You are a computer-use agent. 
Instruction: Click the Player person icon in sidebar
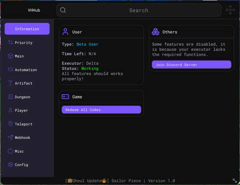(x=11, y=110)
